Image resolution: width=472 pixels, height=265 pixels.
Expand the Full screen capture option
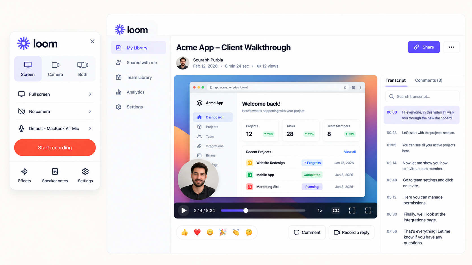point(55,94)
